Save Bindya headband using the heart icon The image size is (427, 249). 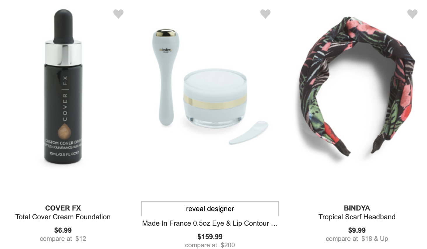(412, 14)
